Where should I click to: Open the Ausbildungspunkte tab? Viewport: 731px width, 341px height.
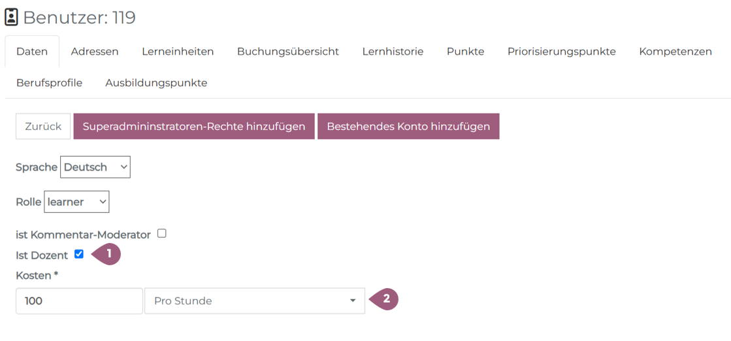tap(156, 83)
